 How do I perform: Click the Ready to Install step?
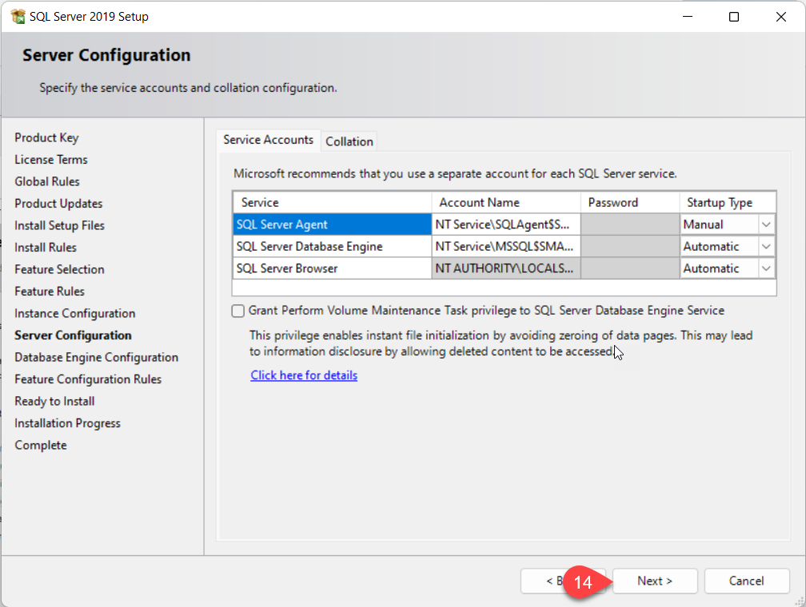[54, 402]
